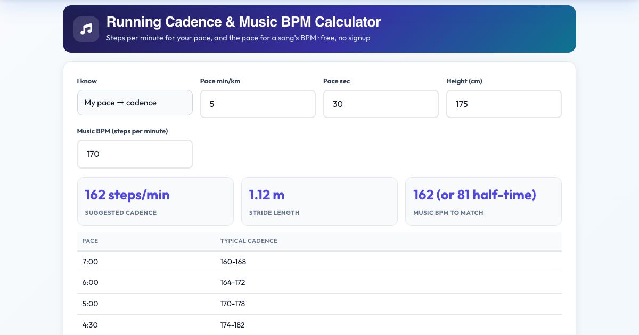Click the music note logo icon

[86, 29]
